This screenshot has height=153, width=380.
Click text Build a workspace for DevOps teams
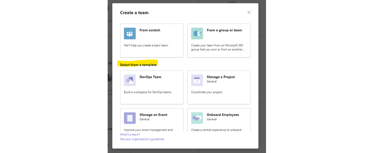pyautogui.click(x=148, y=92)
